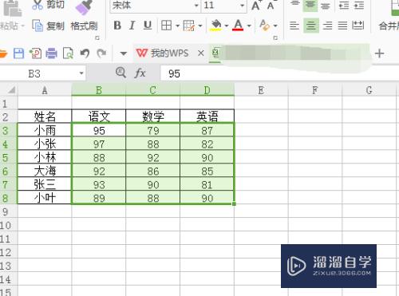Open the font group dialog launcher
The width and height of the screenshot is (399, 296).
point(275,38)
